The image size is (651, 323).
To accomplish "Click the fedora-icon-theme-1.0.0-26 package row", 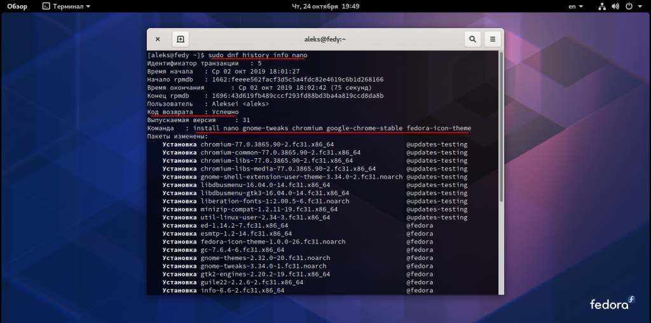I will [x=298, y=242].
